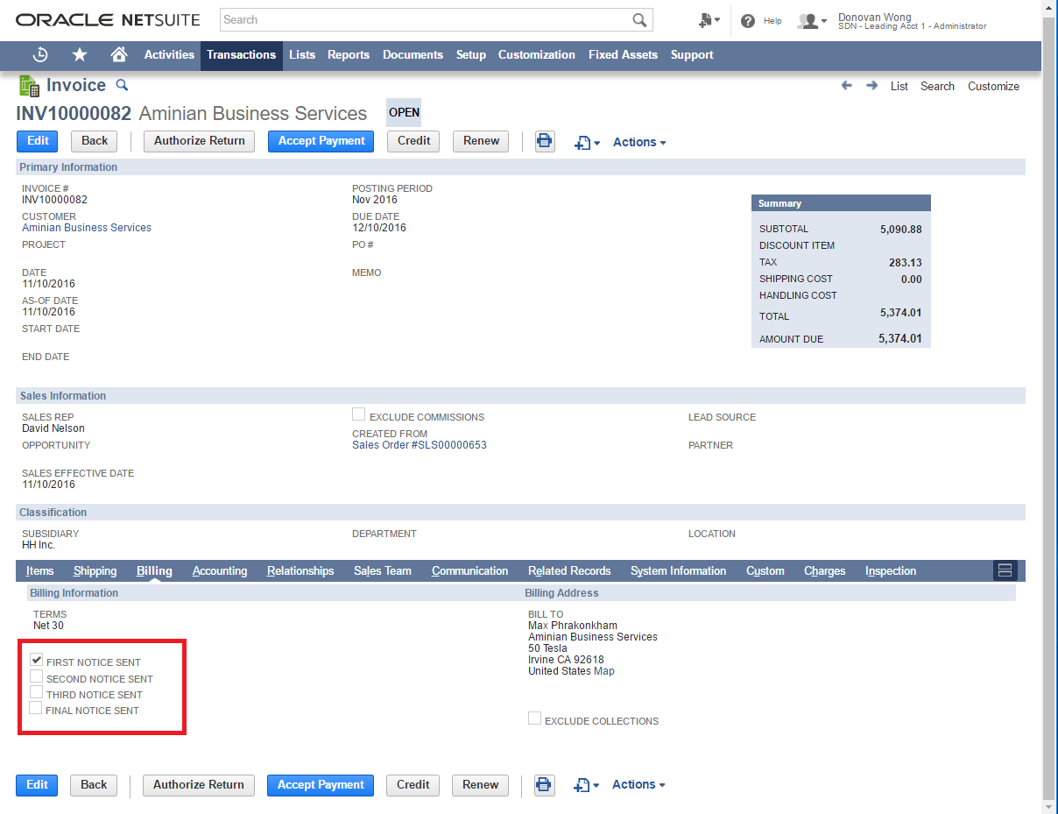The height and width of the screenshot is (814, 1058).
Task: Open the user role avatar icon
Action: (x=811, y=21)
